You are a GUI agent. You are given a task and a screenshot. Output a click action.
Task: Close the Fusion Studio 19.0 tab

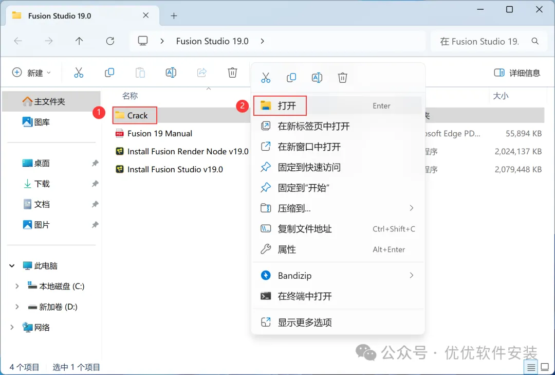pyautogui.click(x=145, y=15)
